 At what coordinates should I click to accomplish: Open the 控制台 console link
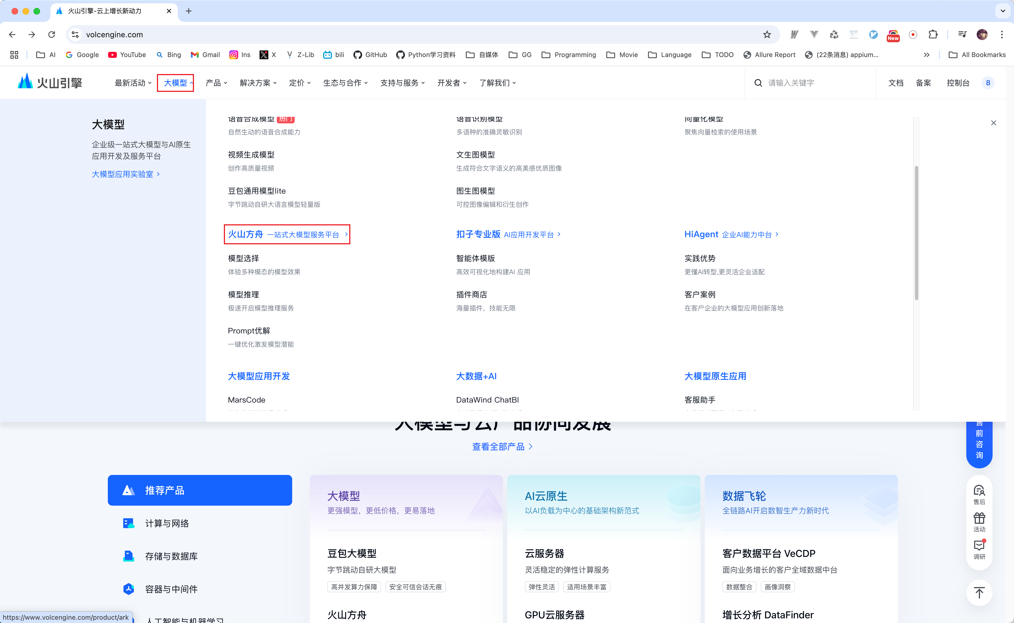958,83
